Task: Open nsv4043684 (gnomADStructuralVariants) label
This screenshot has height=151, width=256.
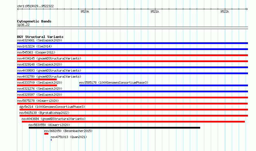Action: pos(54,119)
